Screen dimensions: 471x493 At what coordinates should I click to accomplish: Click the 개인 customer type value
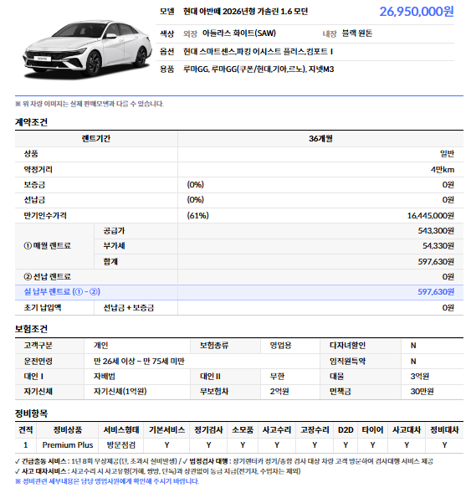pyautogui.click(x=101, y=346)
